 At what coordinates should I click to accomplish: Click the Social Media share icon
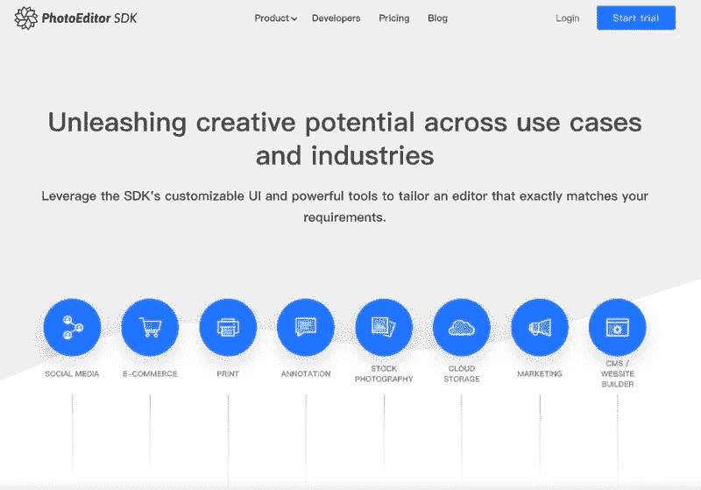[x=72, y=328]
